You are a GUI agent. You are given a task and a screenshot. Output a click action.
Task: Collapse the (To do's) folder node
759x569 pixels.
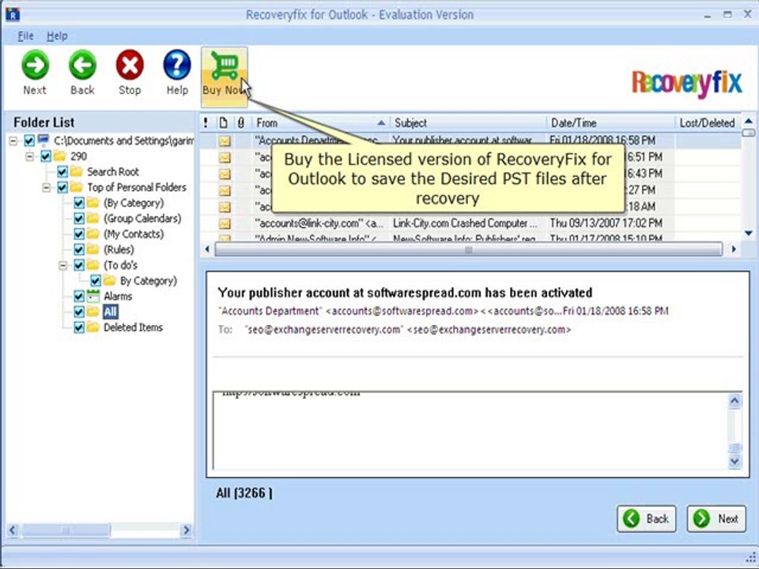[62, 266]
